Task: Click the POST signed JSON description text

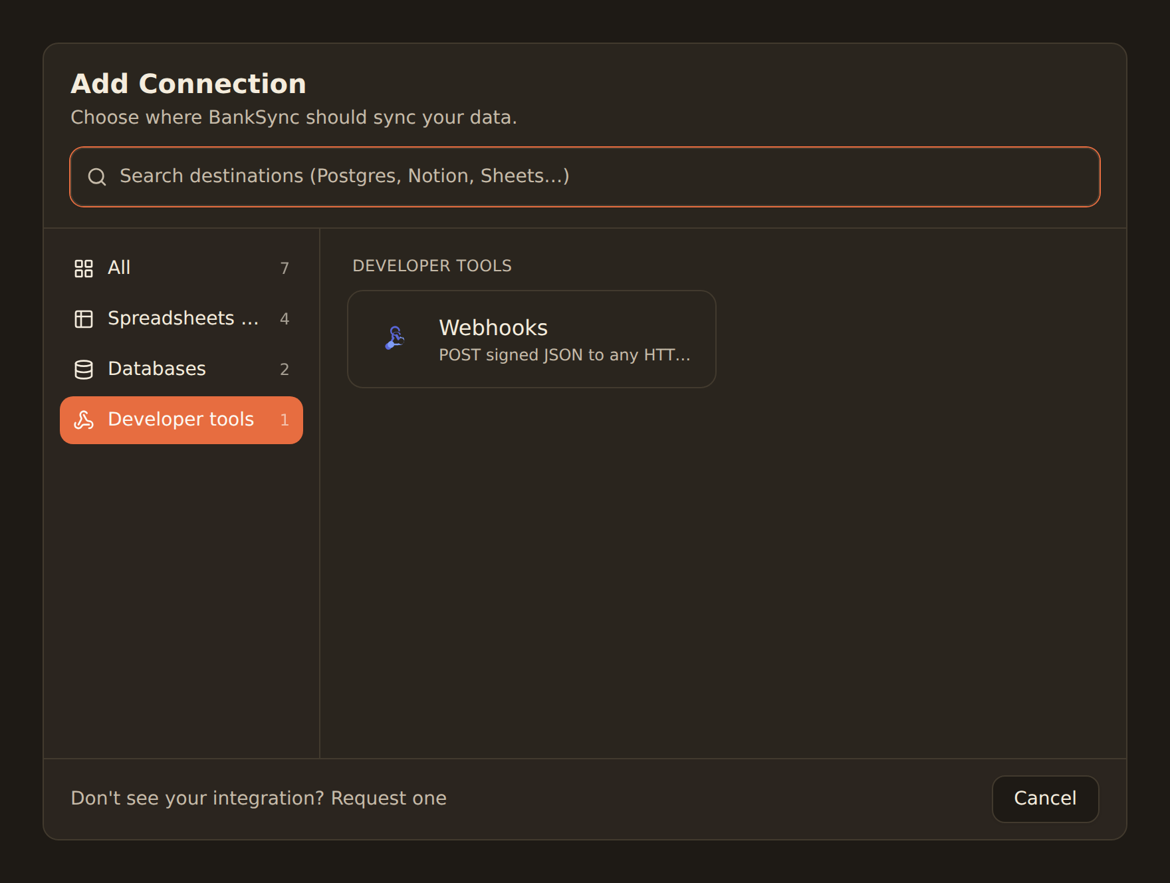Action: click(564, 355)
